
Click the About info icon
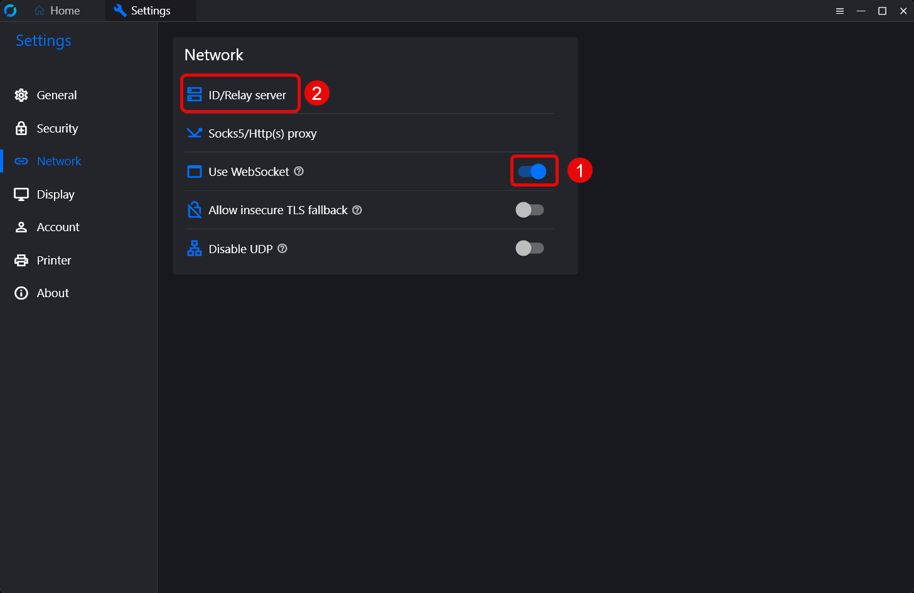[21, 293]
